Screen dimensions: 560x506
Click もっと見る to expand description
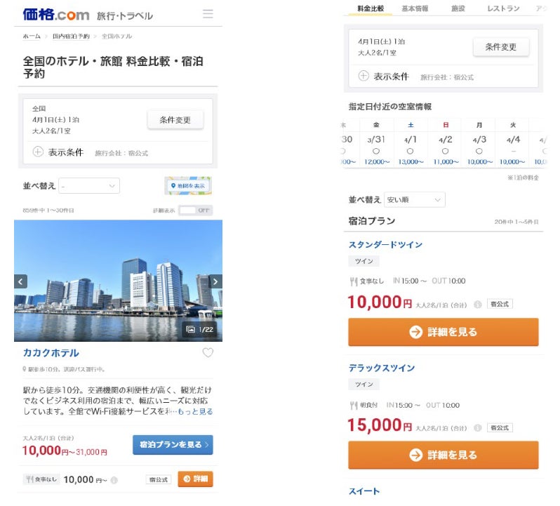tap(195, 412)
